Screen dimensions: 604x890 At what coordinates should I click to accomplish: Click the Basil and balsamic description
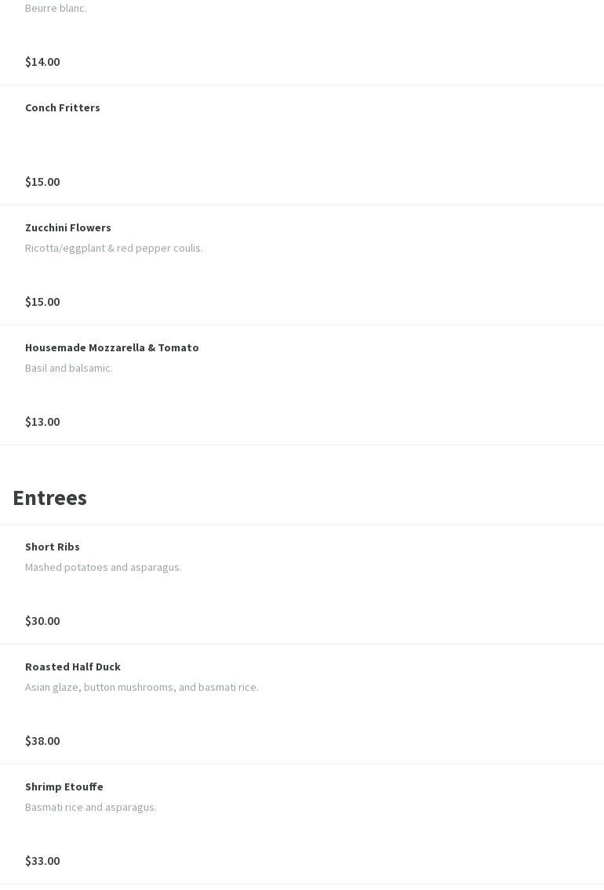pyautogui.click(x=69, y=368)
